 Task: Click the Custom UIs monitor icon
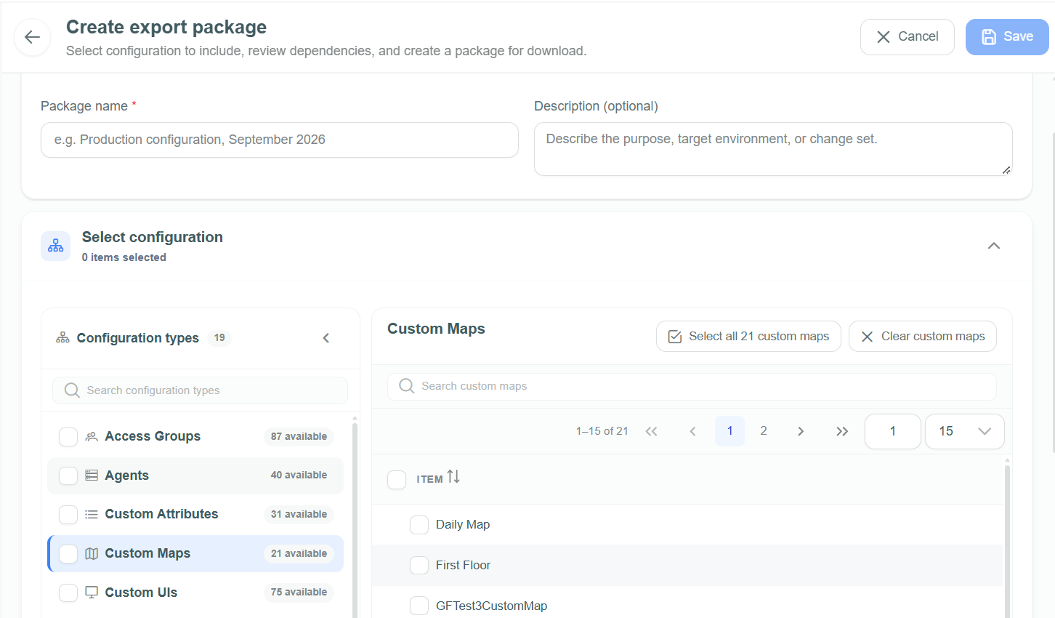click(x=92, y=593)
